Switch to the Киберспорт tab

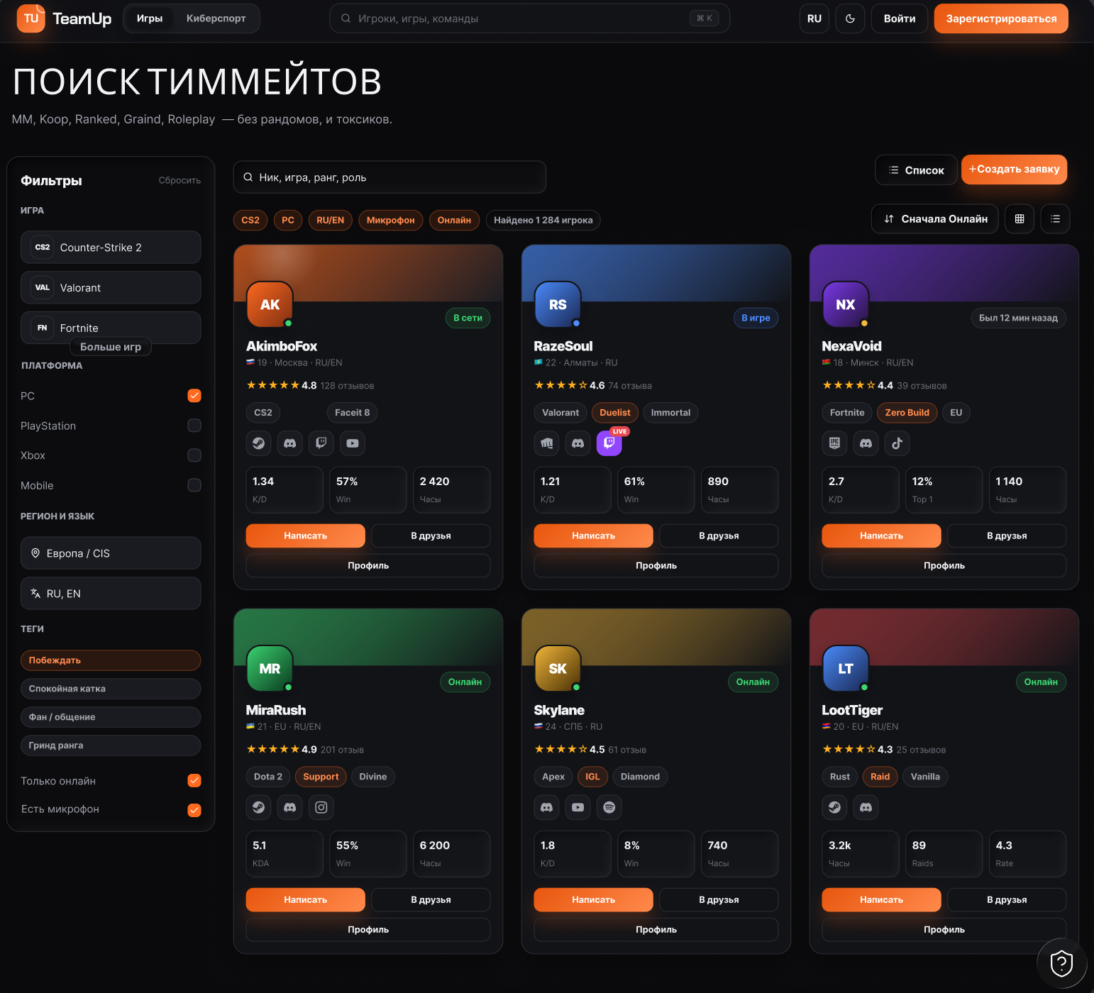(x=216, y=18)
